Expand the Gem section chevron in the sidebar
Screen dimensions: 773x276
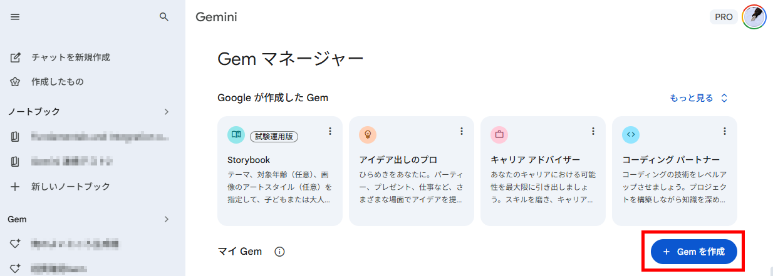166,219
